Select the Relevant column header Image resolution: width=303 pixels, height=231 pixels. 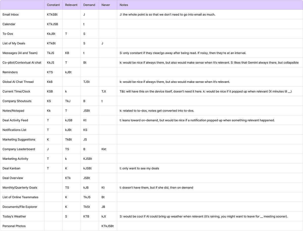[x=71, y=5]
